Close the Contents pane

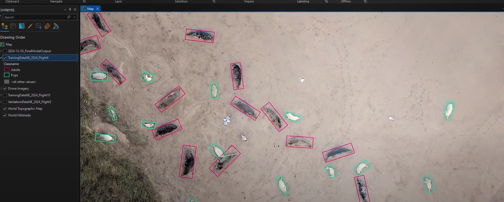(75, 10)
